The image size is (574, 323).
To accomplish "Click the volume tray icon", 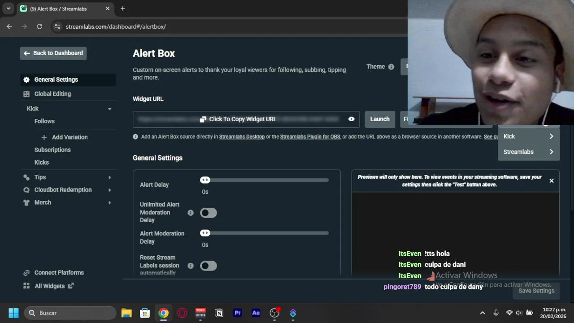I will point(519,313).
